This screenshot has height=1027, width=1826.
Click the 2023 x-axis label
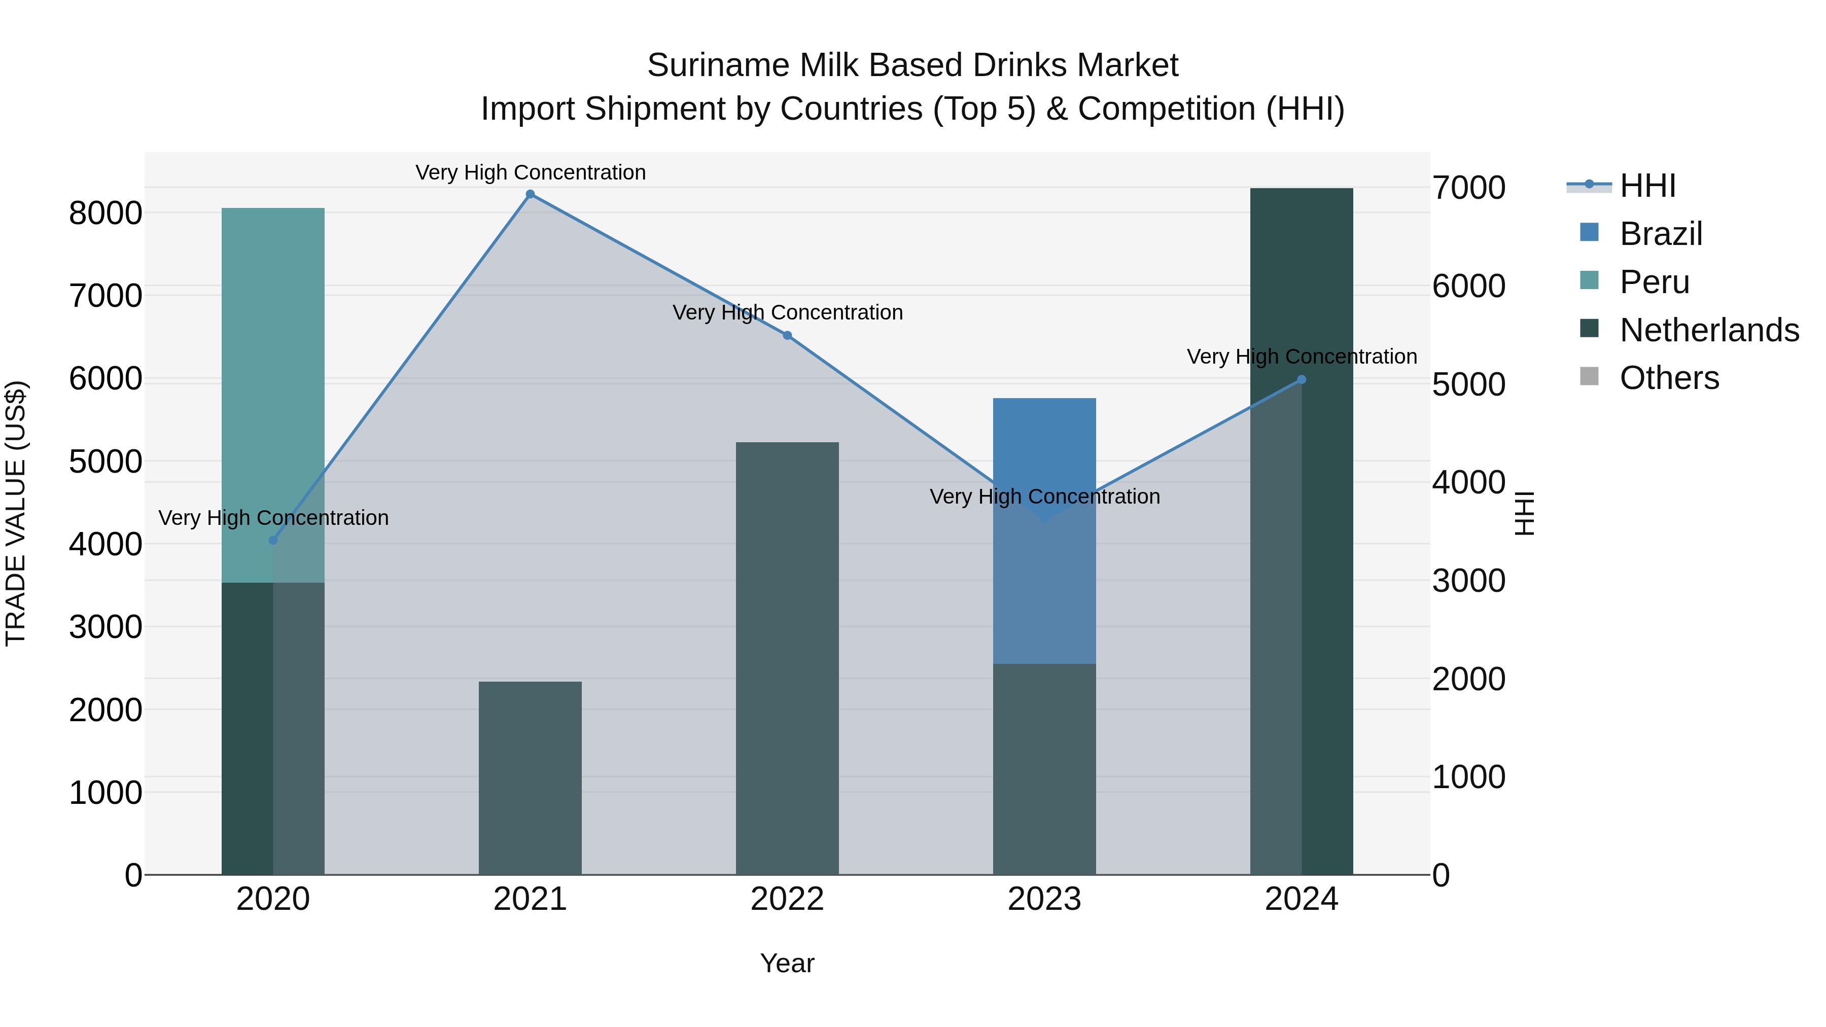1044,899
